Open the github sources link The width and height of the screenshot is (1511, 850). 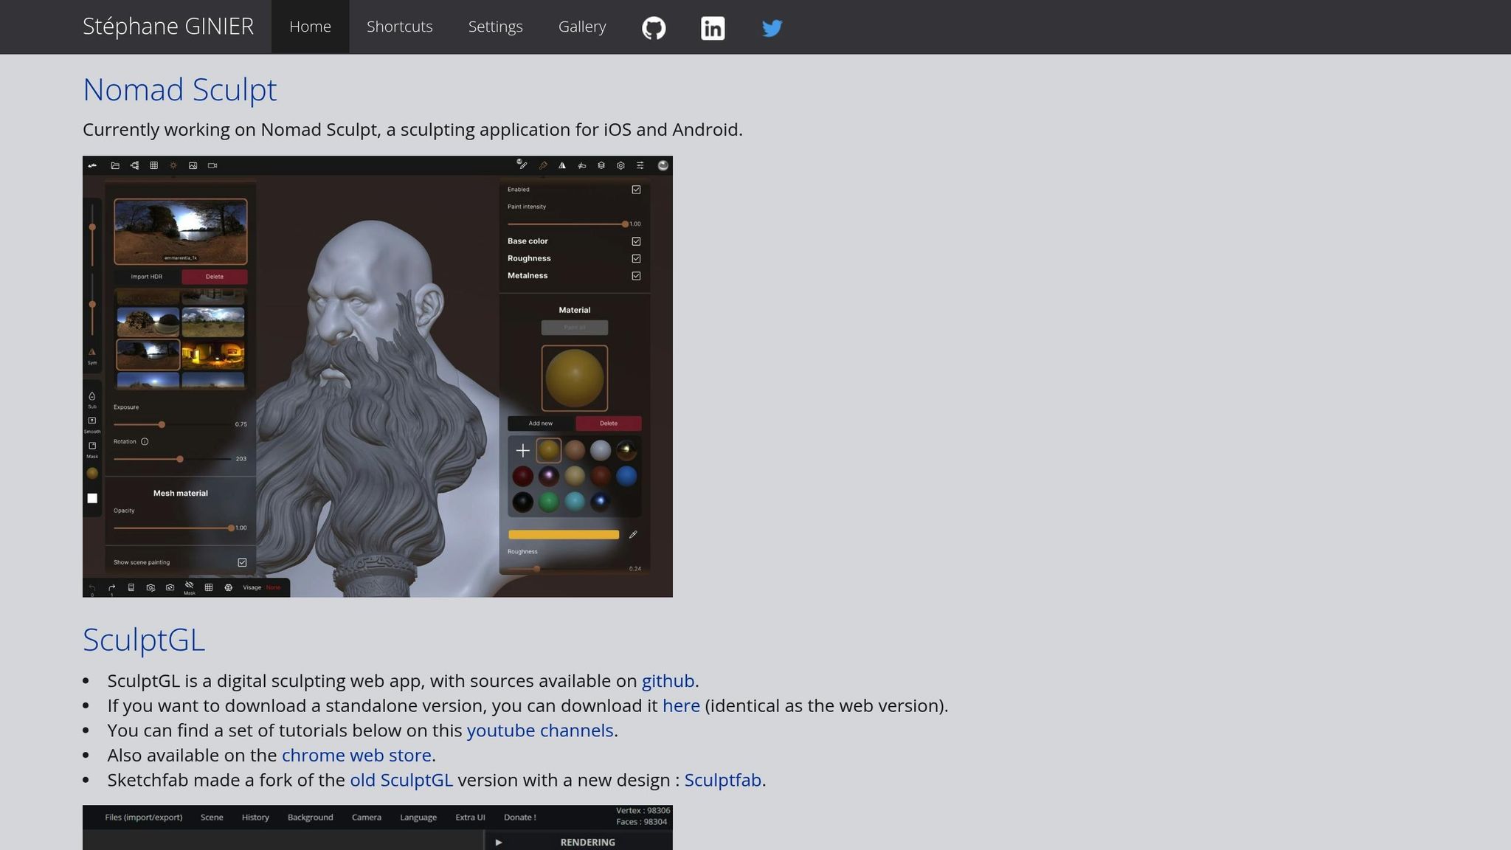pyautogui.click(x=668, y=680)
